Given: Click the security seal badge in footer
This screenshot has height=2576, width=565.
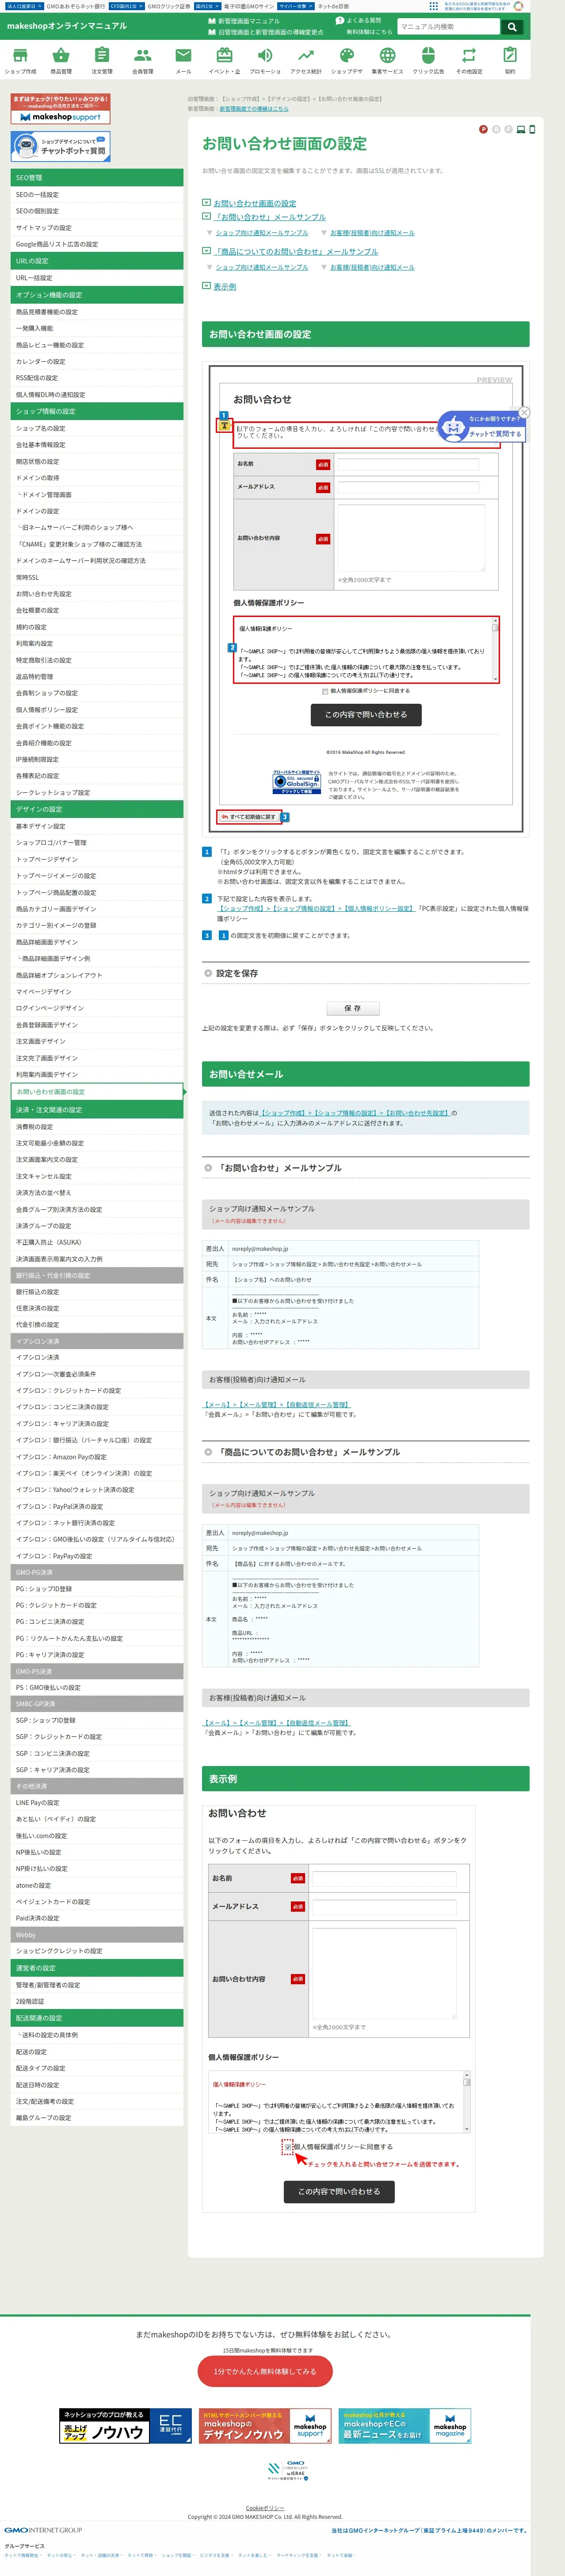Looking at the screenshot, I should tap(287, 2471).
